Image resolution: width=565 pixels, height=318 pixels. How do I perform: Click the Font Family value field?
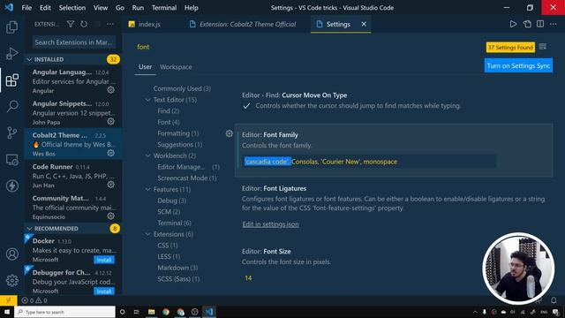369,162
